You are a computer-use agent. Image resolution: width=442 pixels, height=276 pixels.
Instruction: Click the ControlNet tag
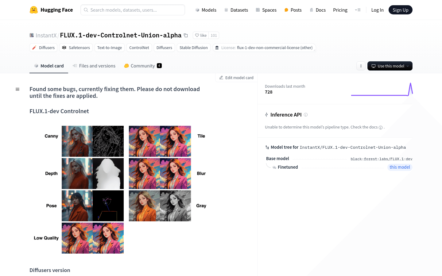pyautogui.click(x=139, y=48)
